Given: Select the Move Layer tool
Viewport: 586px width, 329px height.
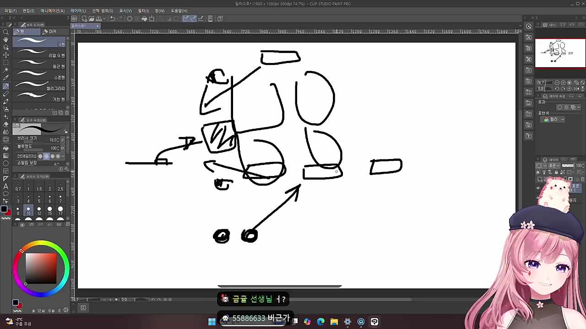Looking at the screenshot, I should pos(6,55).
